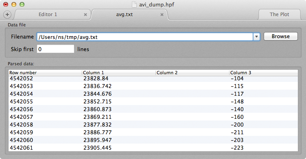This screenshot has width=306, height=159.
Task: Click the value 23836.742 in Column 1
Action: (x=97, y=86)
